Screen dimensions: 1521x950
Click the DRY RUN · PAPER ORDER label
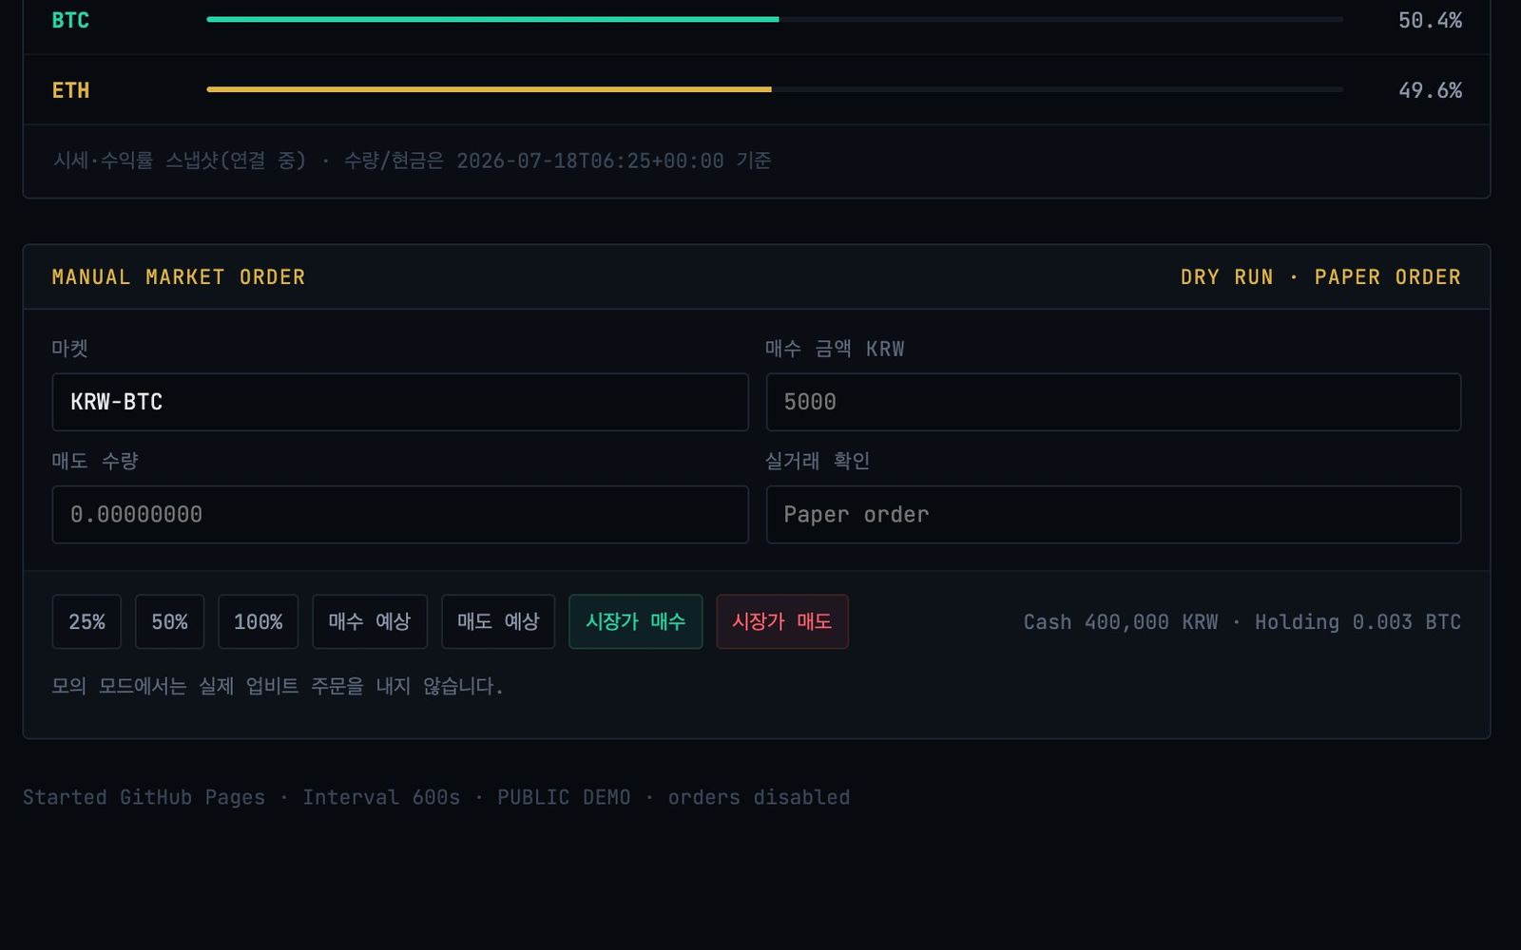[x=1320, y=277]
